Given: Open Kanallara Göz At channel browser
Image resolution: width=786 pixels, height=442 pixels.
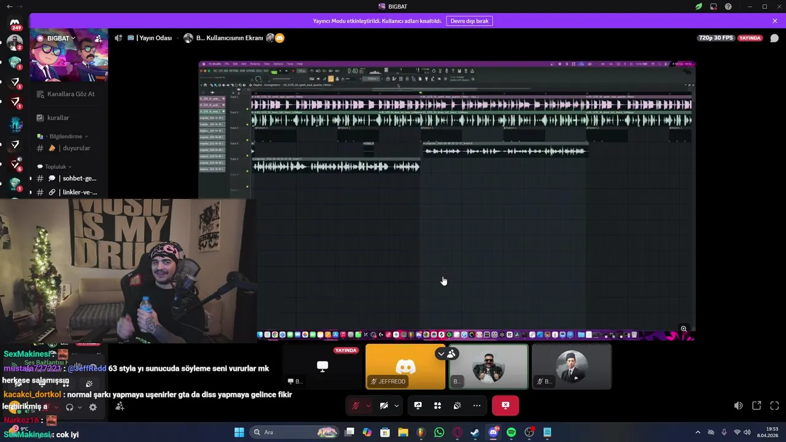Looking at the screenshot, I should pyautogui.click(x=65, y=94).
